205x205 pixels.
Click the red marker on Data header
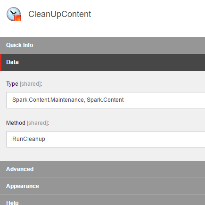click(x=0, y=63)
